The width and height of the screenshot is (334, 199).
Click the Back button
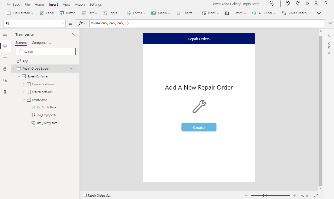(13, 4)
